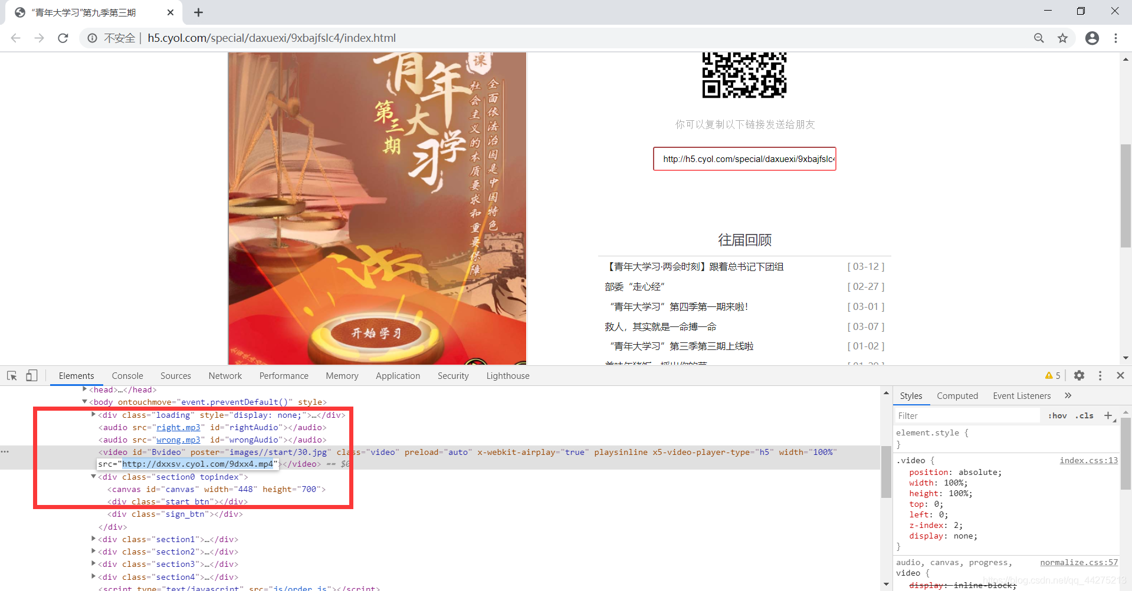This screenshot has width=1132, height=591.
Task: Activate the DevTools inspect element picker
Action: tap(12, 375)
